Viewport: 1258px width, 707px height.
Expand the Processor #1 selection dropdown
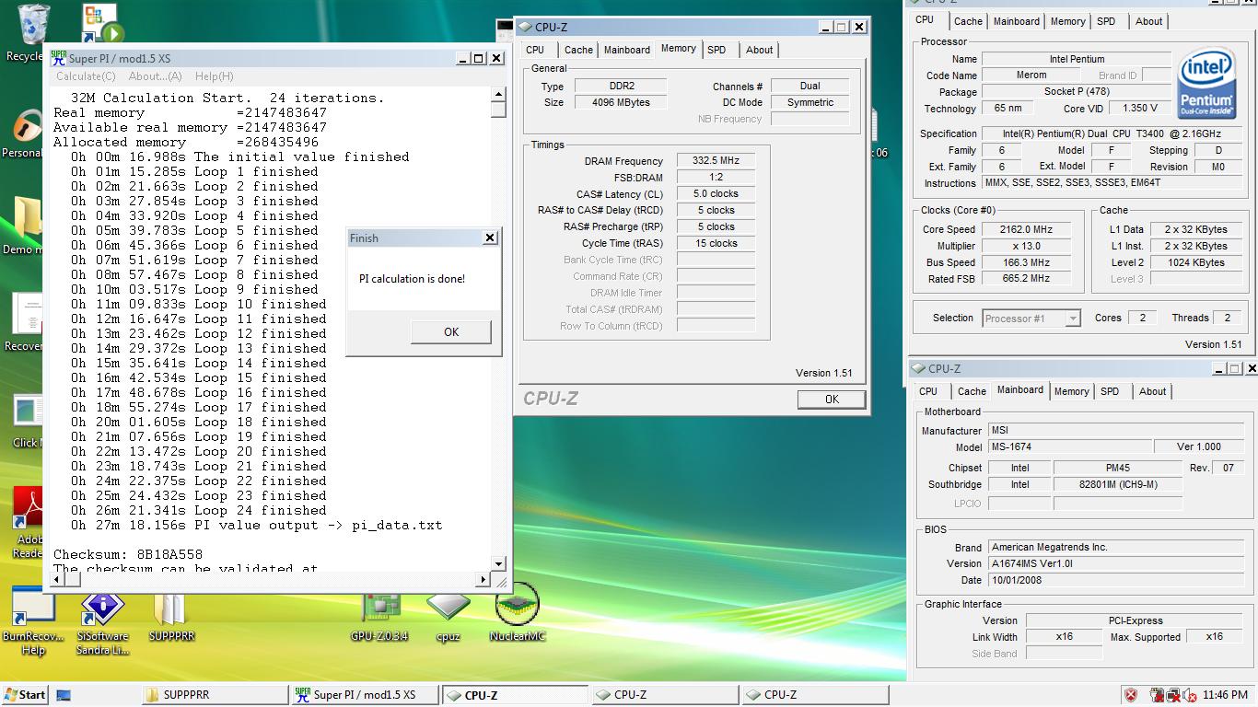(x=1072, y=319)
